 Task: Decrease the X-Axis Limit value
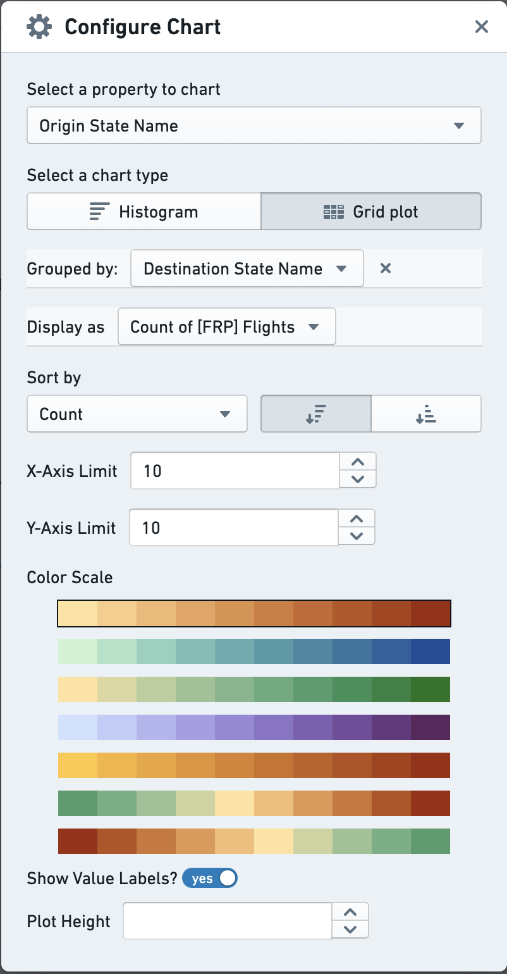(x=358, y=479)
